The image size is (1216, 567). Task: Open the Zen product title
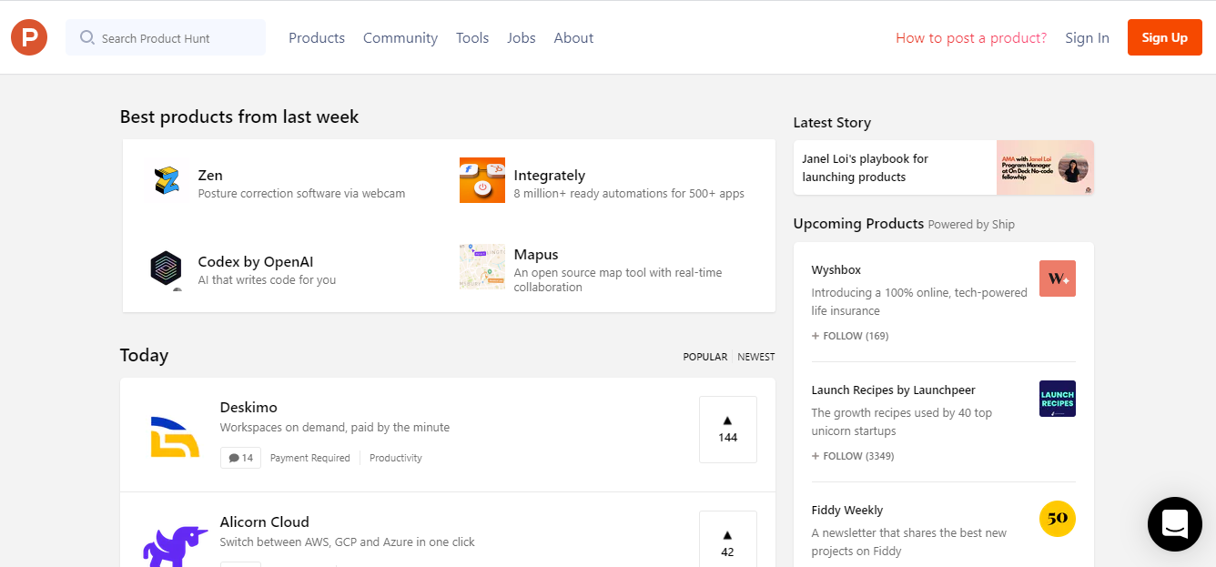click(x=210, y=175)
